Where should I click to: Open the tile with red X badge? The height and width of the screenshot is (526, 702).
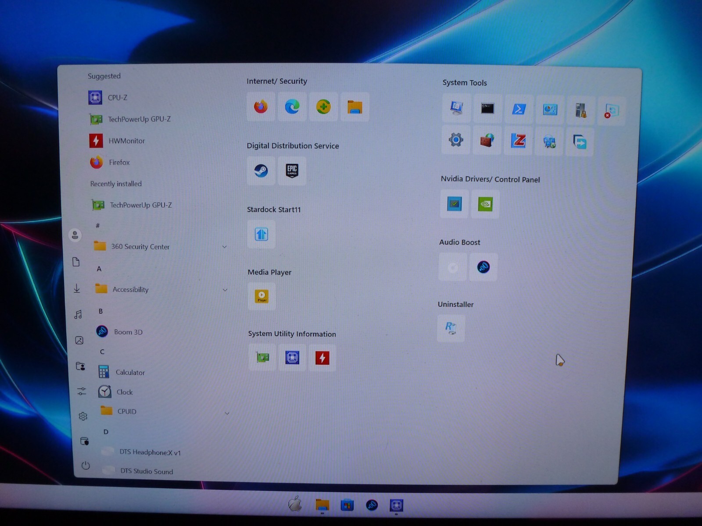pos(611,111)
